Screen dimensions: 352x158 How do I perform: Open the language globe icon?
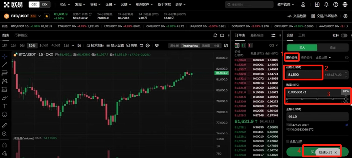pos(345,5)
